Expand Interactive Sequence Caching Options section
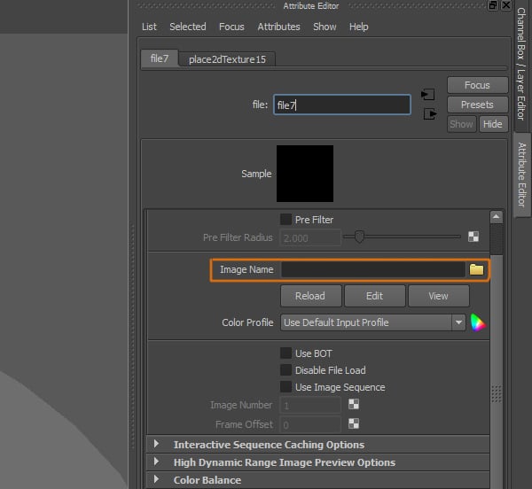 coord(157,445)
